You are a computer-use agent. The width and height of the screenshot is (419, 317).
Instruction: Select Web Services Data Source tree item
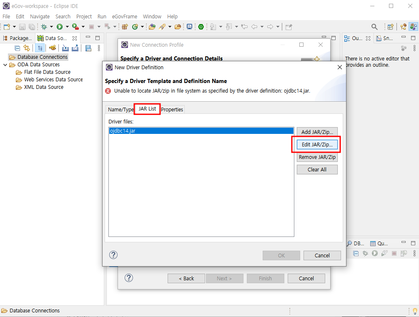50,80
